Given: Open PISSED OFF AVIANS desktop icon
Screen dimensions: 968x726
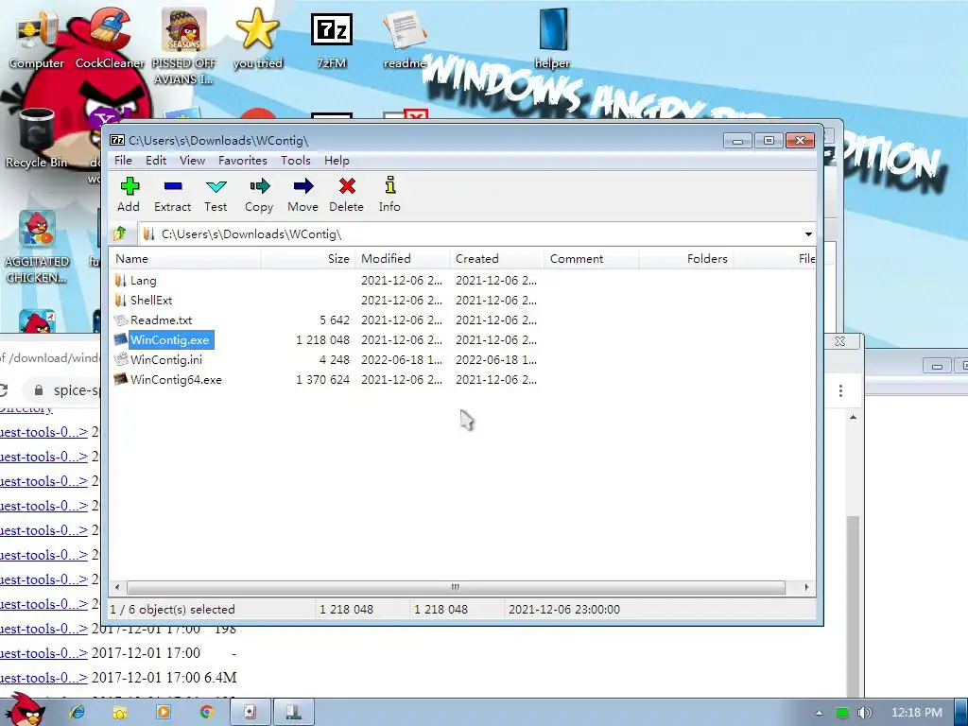Looking at the screenshot, I should [184, 45].
